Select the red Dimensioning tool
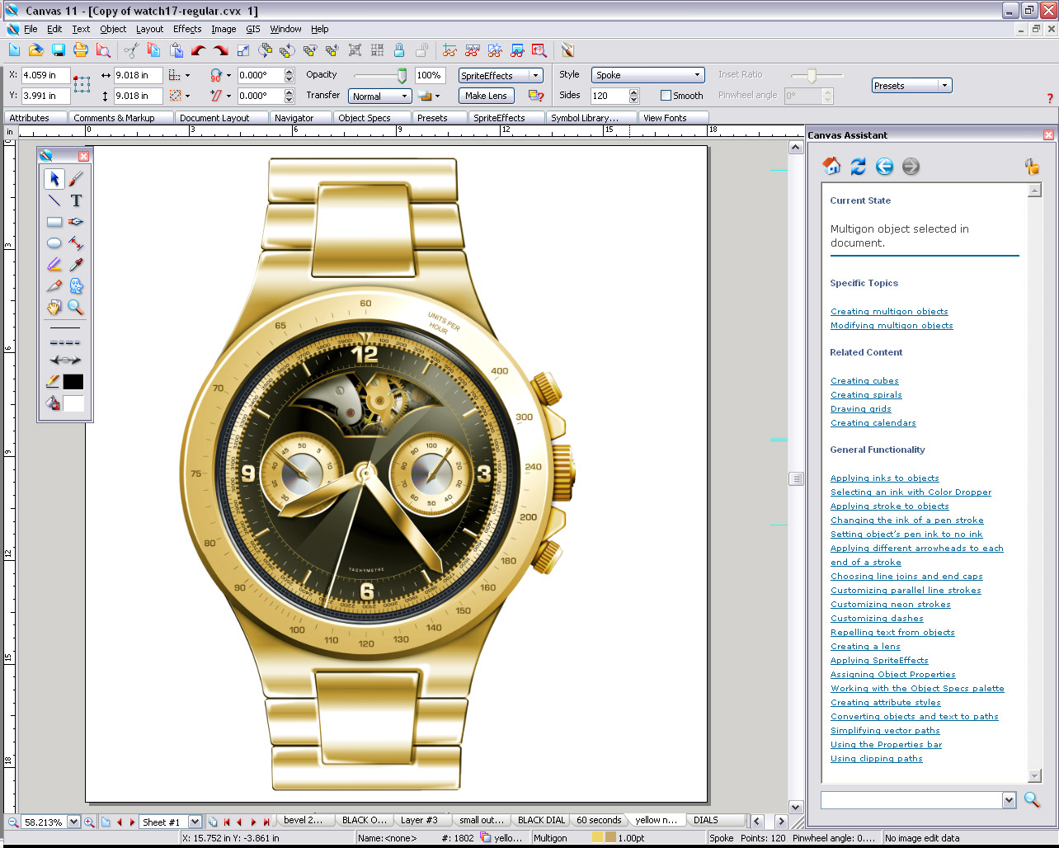The width and height of the screenshot is (1059, 848). click(x=76, y=243)
